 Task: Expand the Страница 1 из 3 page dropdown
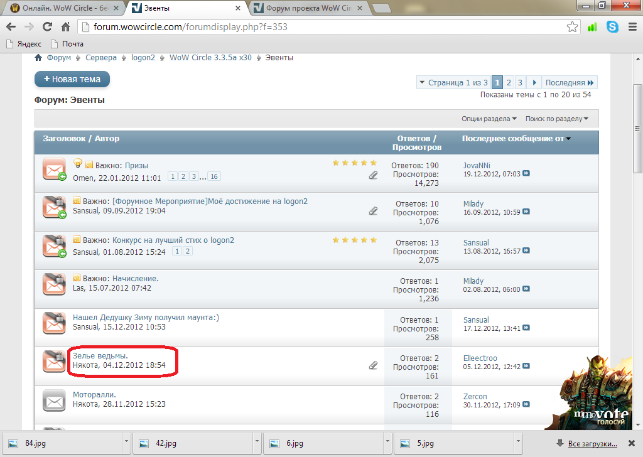pyautogui.click(x=453, y=82)
